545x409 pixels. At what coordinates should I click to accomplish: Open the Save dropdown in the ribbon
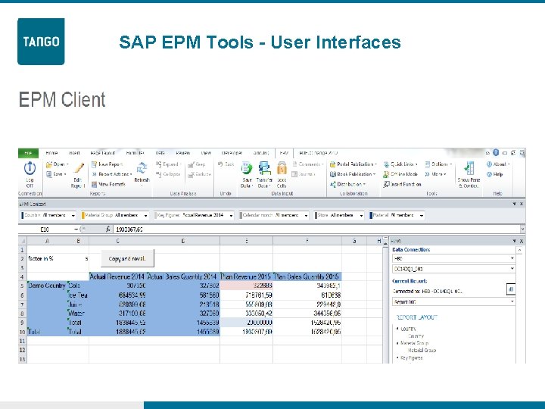tap(56, 174)
